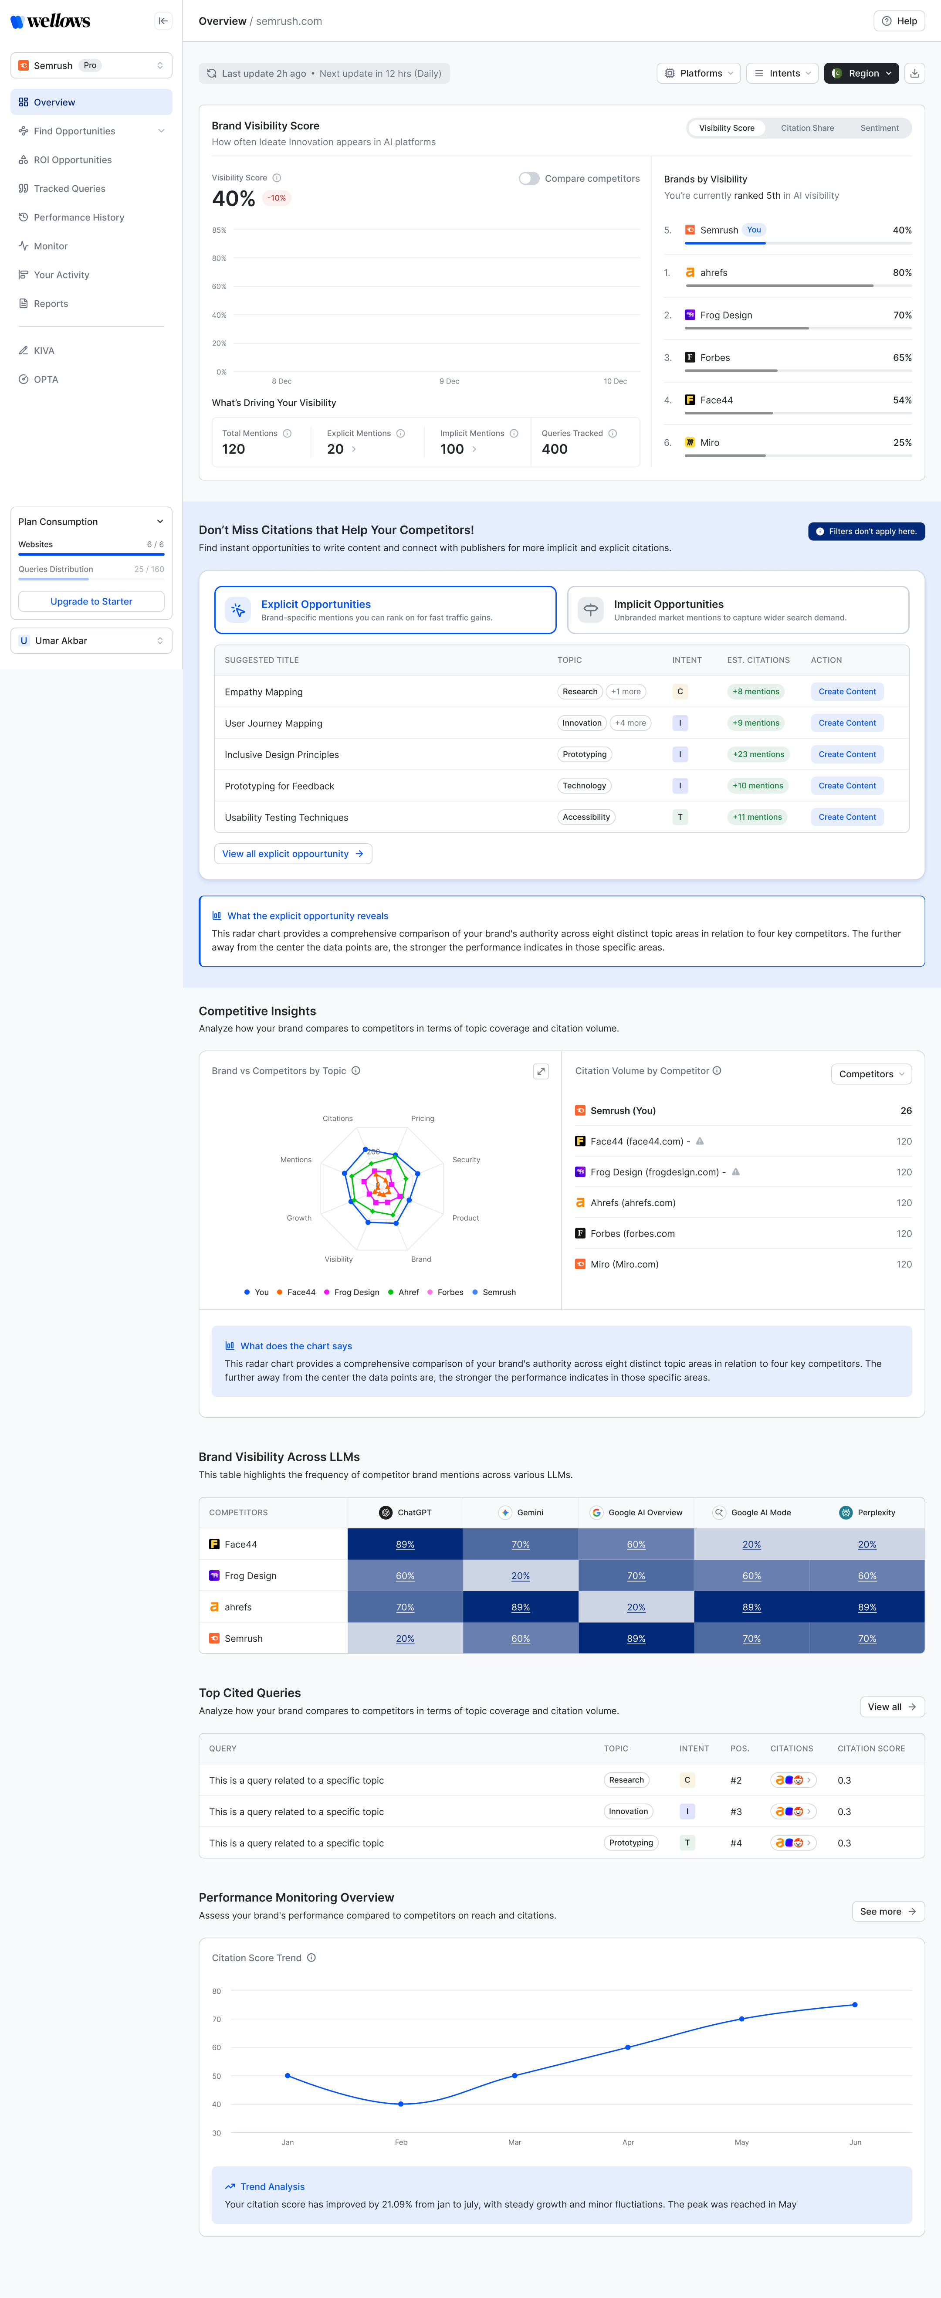
Task: Click info icon next to Queries Tracked
Action: coord(613,434)
